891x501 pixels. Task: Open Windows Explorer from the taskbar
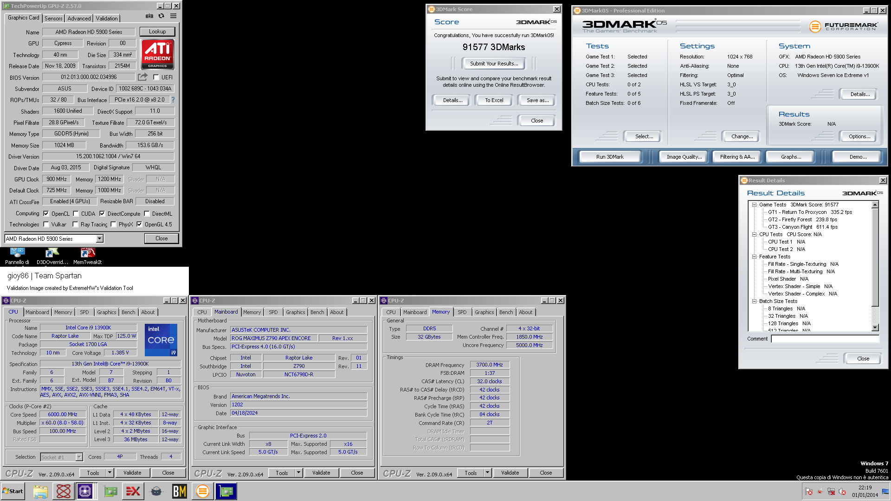(x=40, y=491)
